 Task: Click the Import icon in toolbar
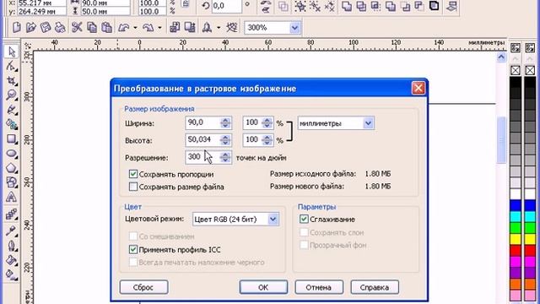tap(175, 28)
